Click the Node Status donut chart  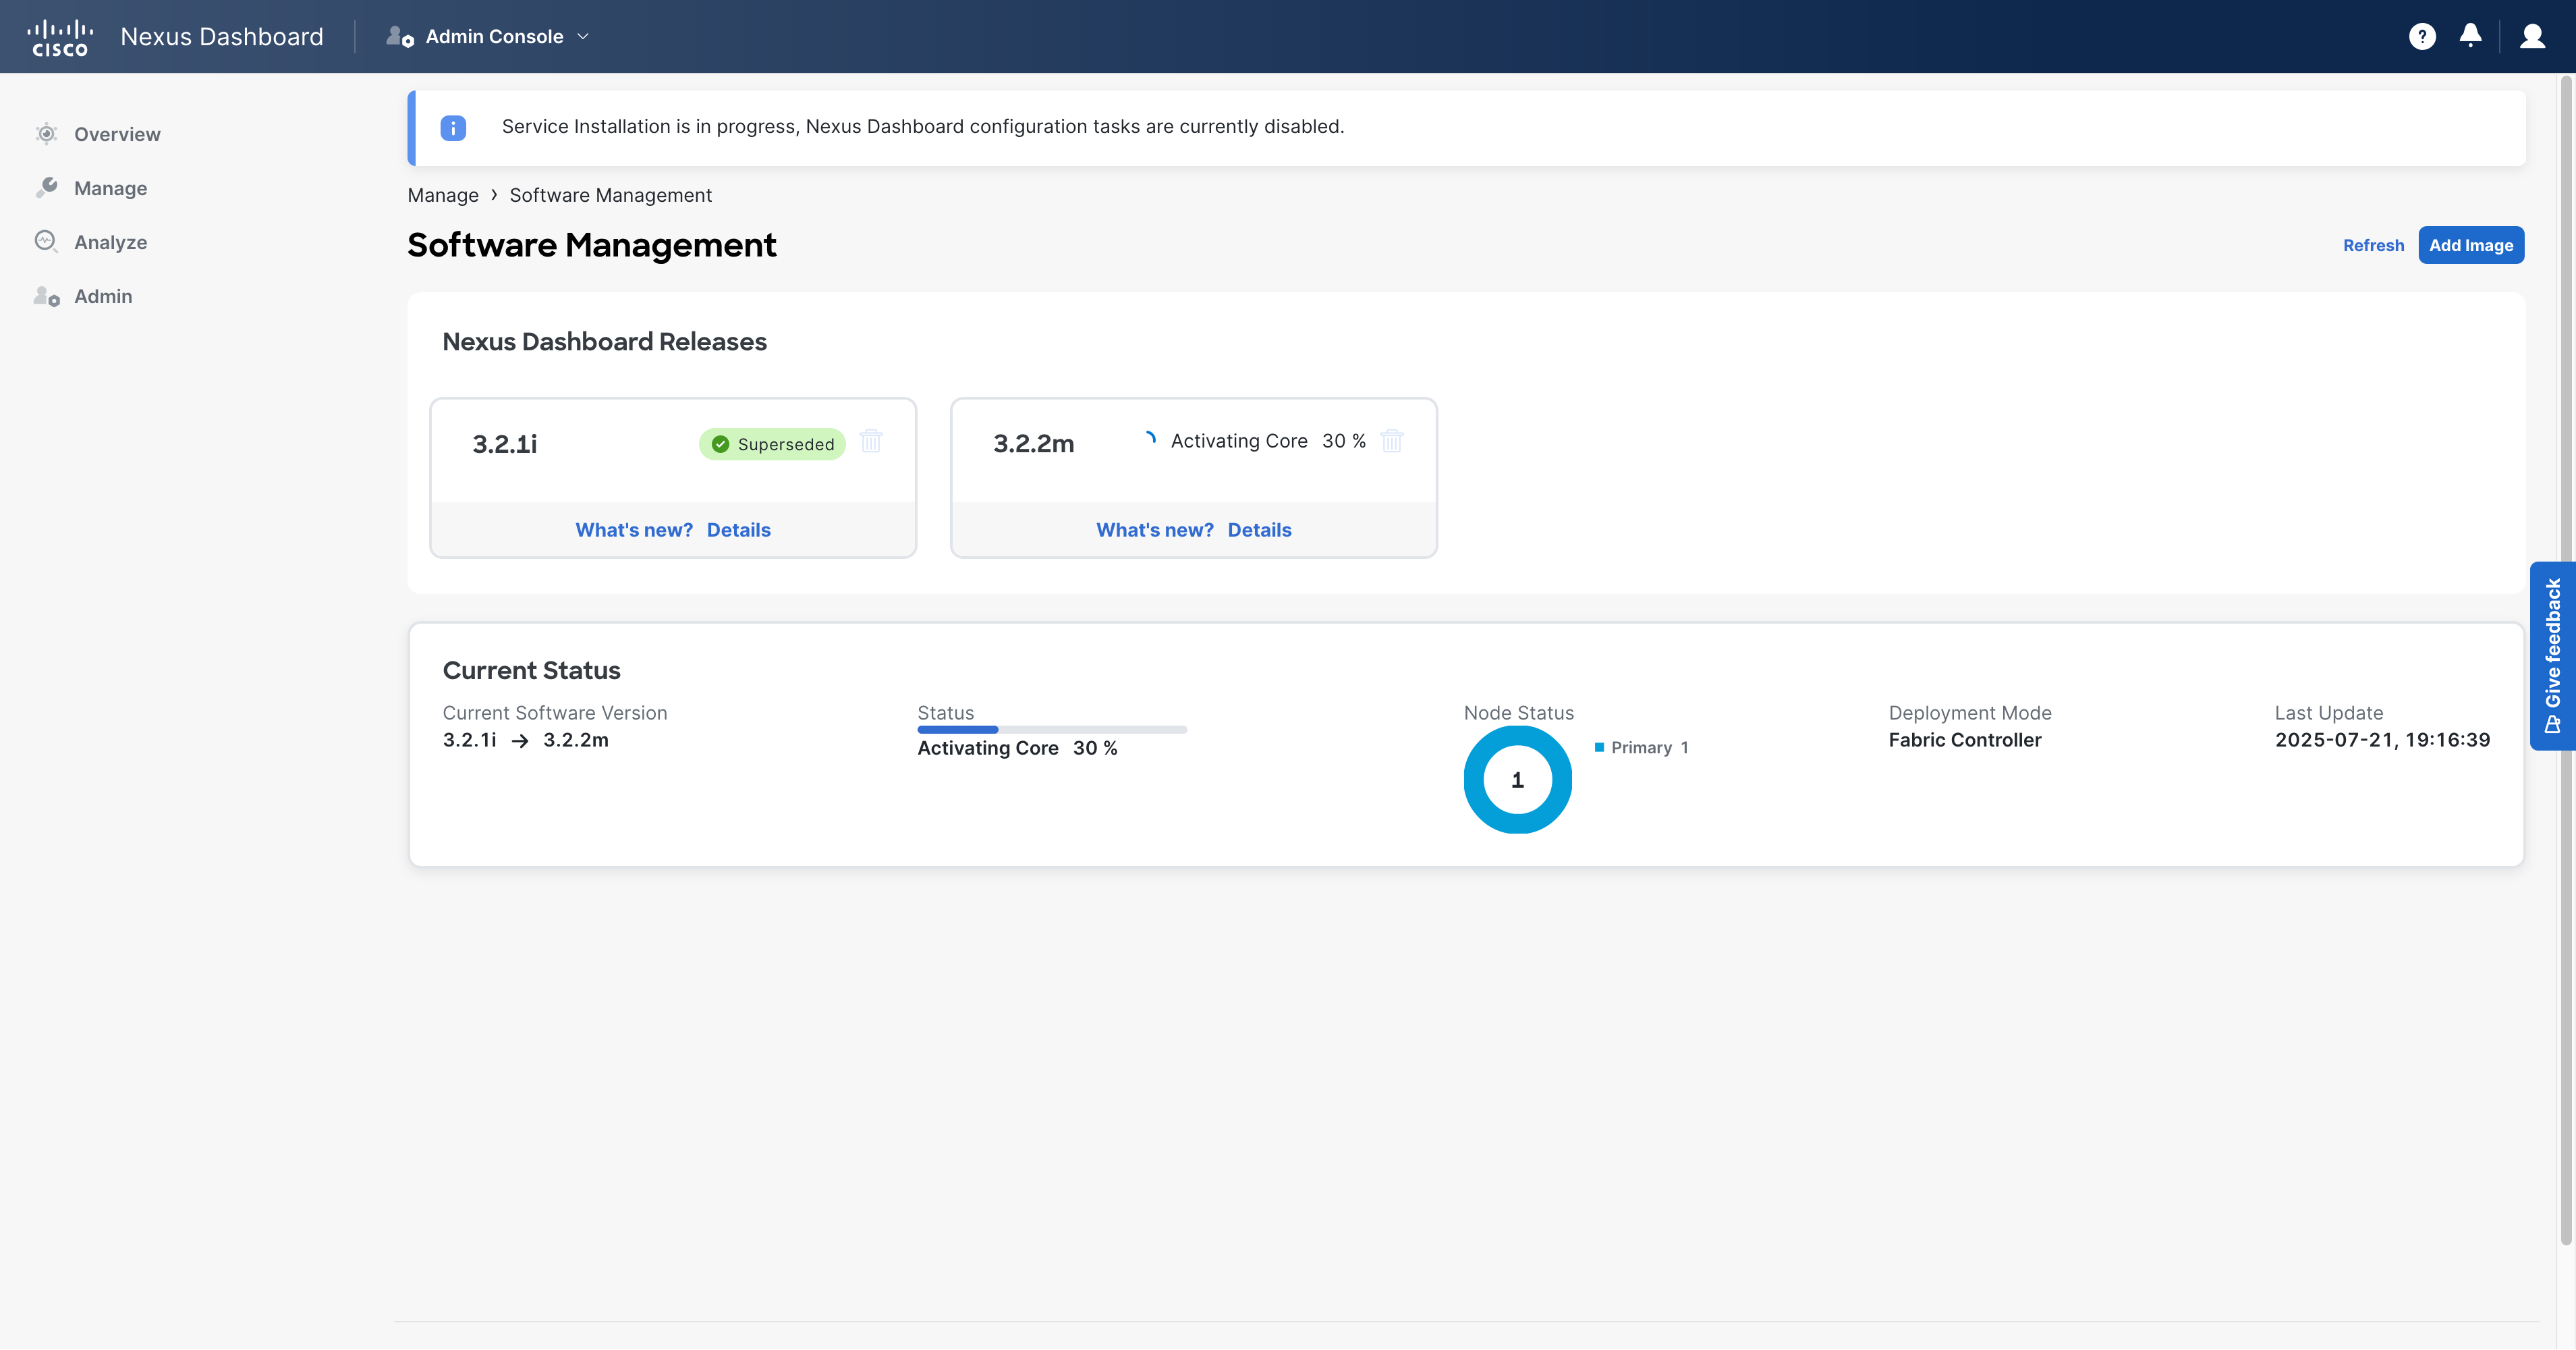pyautogui.click(x=1518, y=780)
